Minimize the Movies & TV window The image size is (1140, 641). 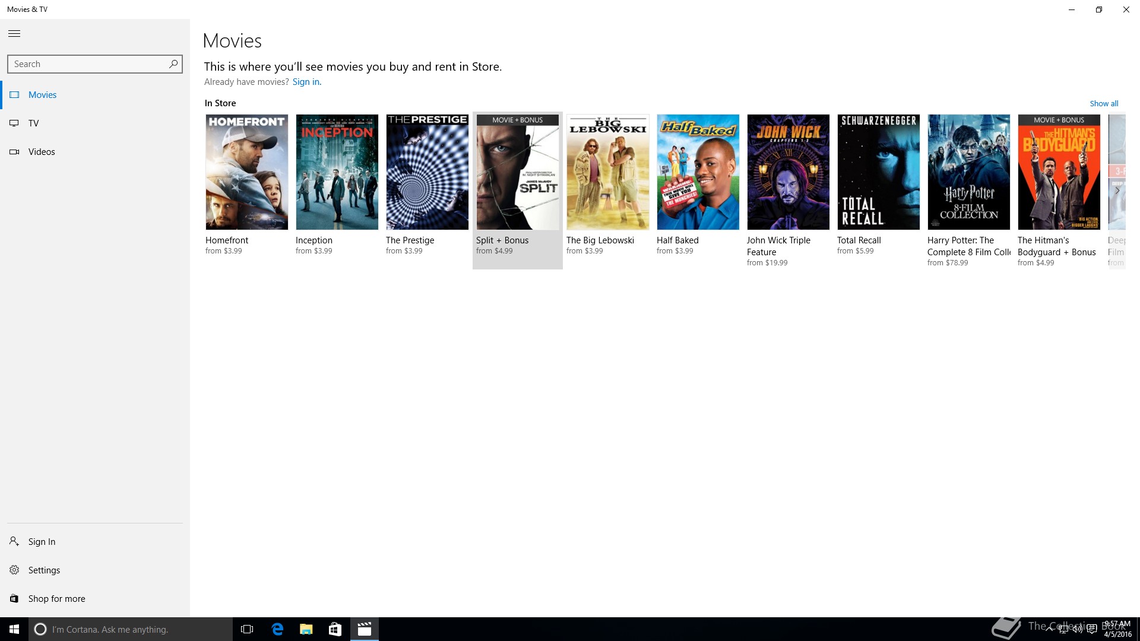tap(1072, 9)
